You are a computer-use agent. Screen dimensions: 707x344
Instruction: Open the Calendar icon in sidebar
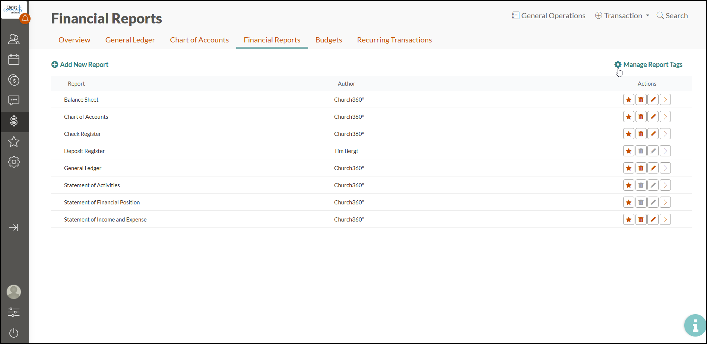point(14,60)
